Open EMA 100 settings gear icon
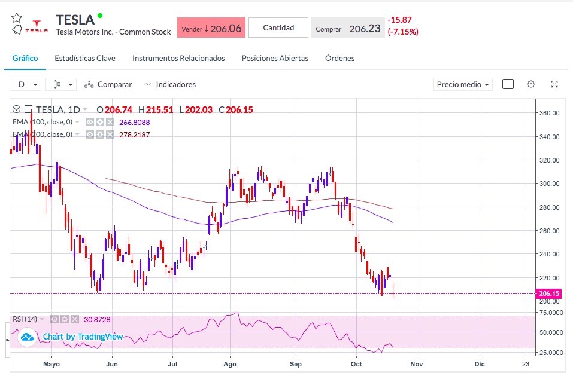The height and width of the screenshot is (373, 573). coord(100,122)
